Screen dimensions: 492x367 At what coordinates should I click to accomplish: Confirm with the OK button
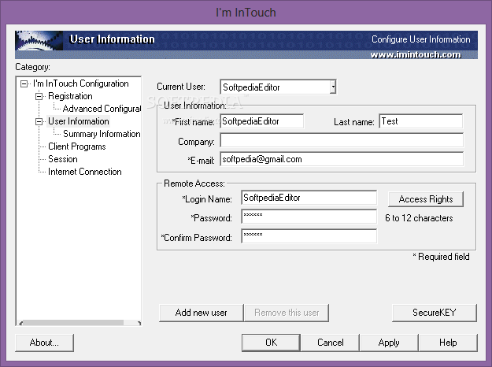click(x=271, y=343)
